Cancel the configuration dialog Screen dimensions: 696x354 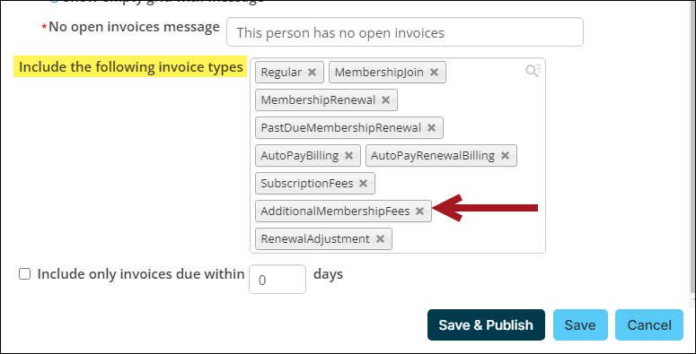(649, 324)
